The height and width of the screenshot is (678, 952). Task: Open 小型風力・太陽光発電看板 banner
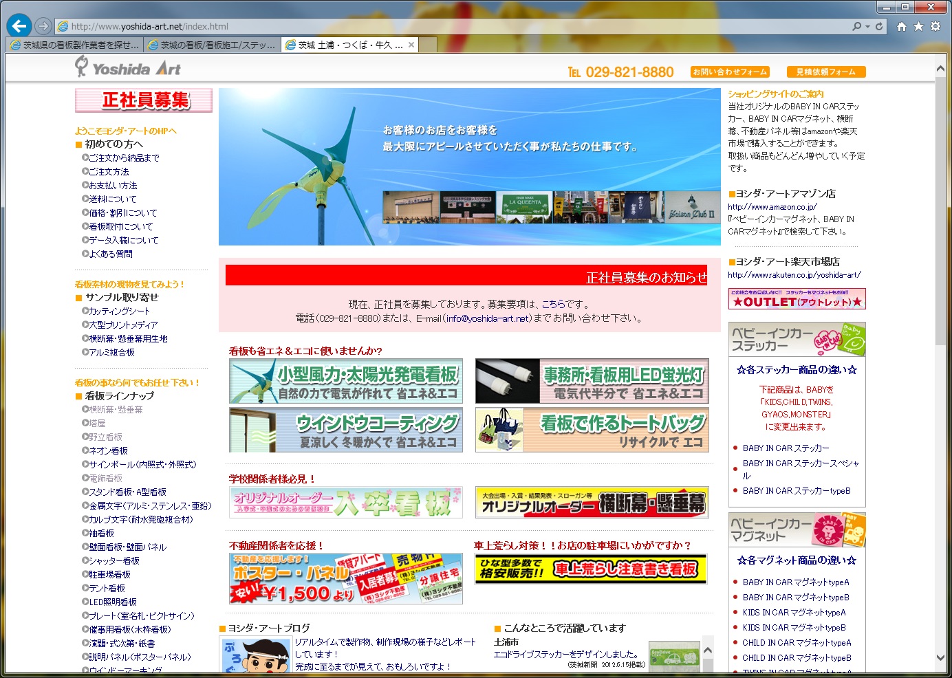[x=346, y=381]
